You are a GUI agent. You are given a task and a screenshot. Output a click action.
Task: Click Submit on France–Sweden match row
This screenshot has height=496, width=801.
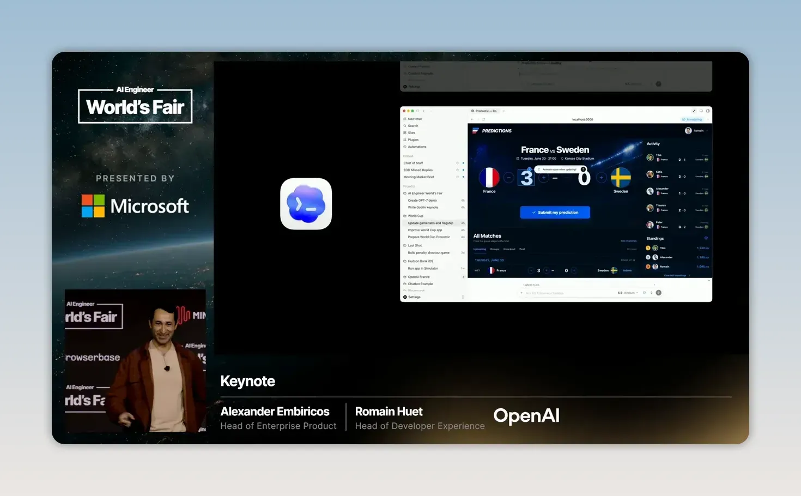tap(627, 270)
